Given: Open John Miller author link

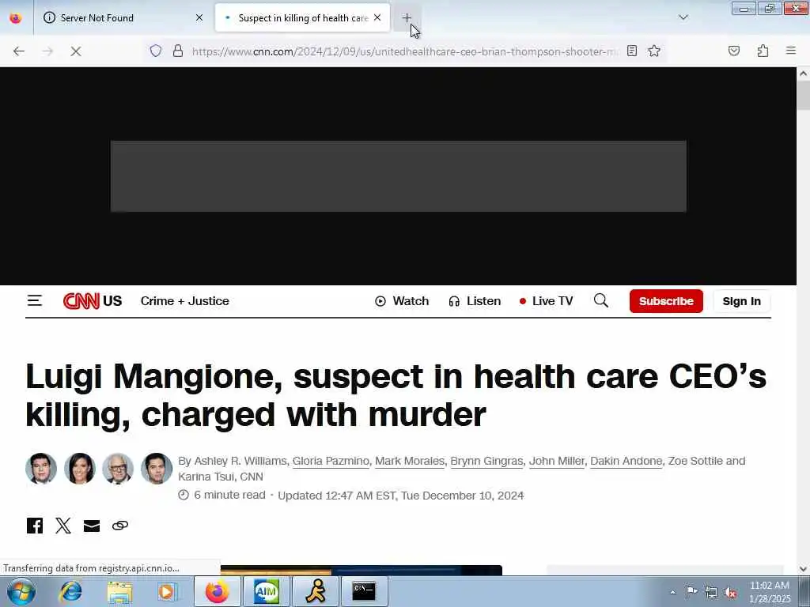Looking at the screenshot, I should click(556, 461).
